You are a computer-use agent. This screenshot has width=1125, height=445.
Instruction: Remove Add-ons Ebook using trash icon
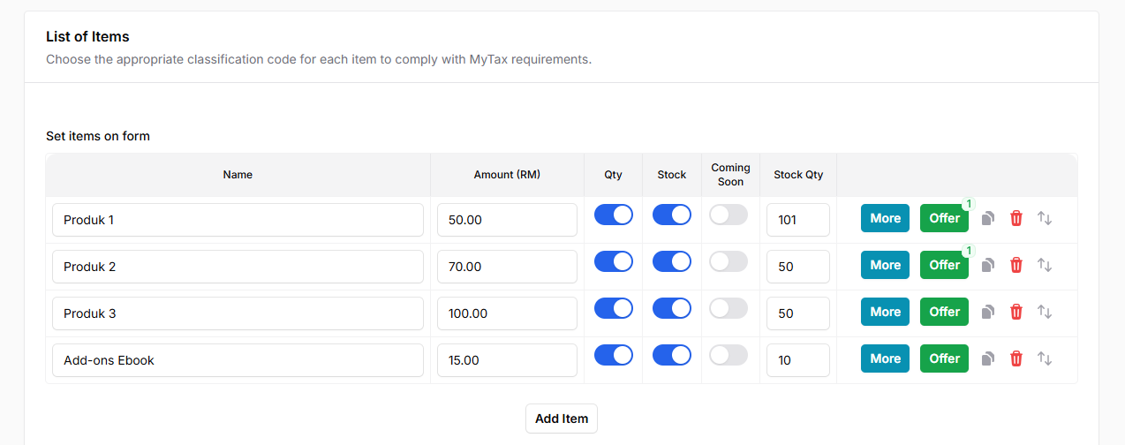tap(1016, 358)
